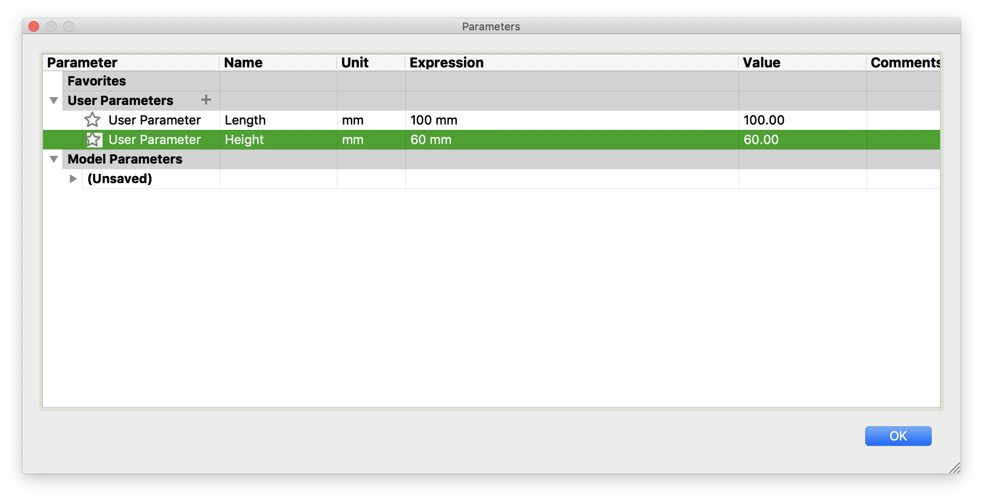This screenshot has height=500, width=983.
Task: Click the OK button
Action: 898,436
